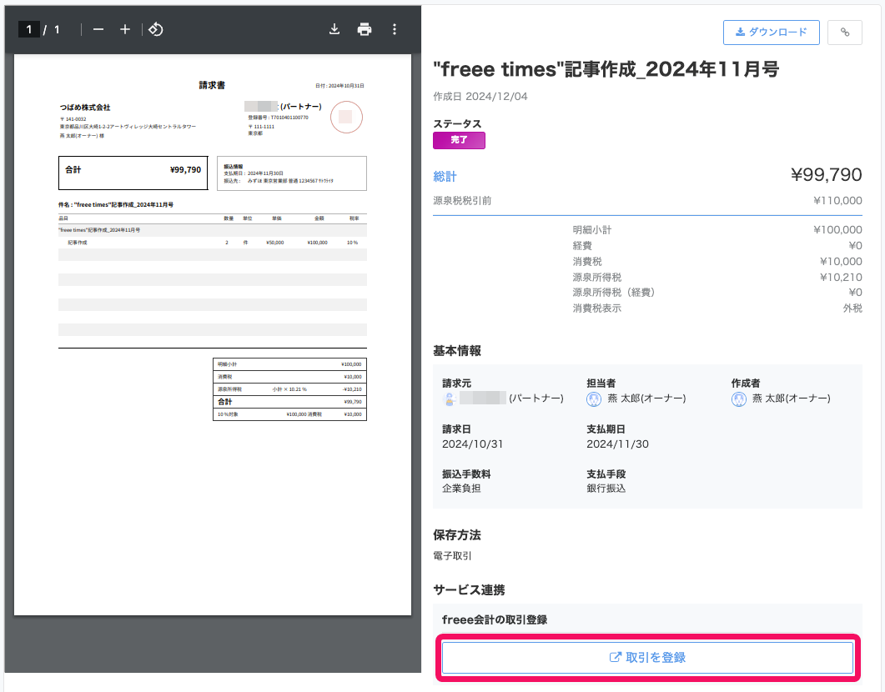Download PDF via viewer toolbar arrow icon

(334, 29)
